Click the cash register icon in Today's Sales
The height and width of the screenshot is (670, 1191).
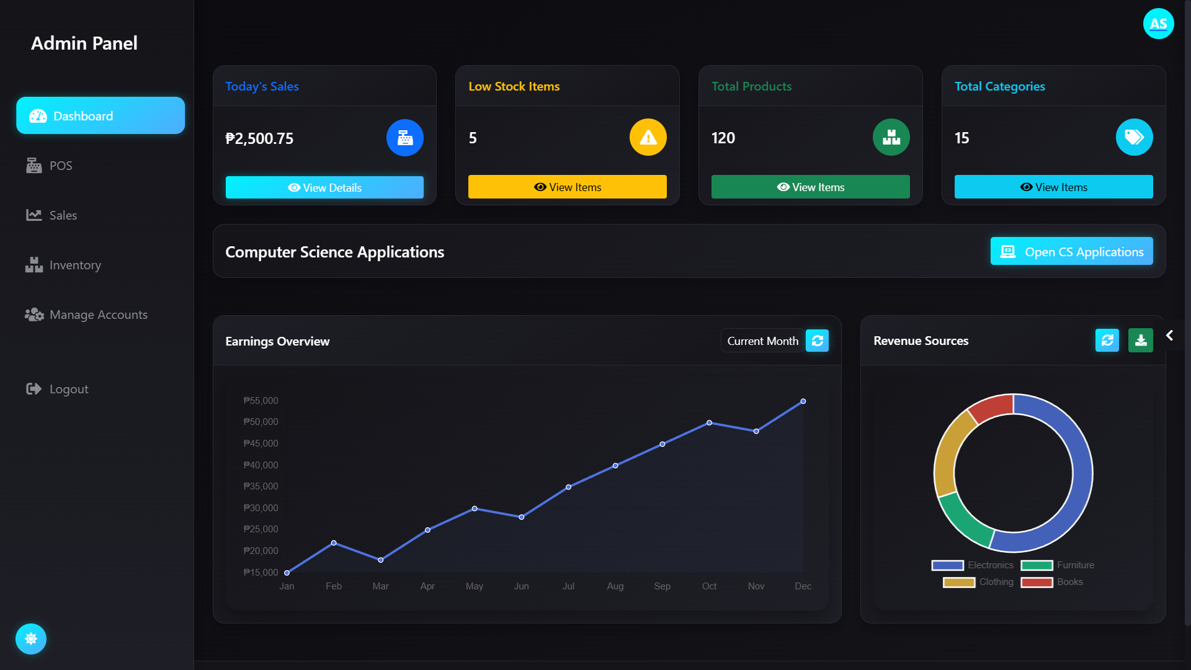[x=404, y=138]
